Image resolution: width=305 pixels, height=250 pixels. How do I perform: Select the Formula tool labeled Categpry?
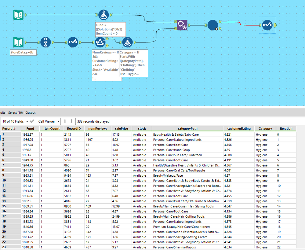127,42
